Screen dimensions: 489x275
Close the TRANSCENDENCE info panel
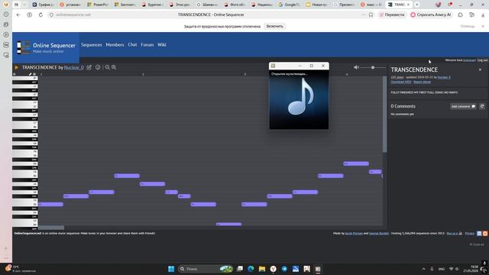point(481,70)
